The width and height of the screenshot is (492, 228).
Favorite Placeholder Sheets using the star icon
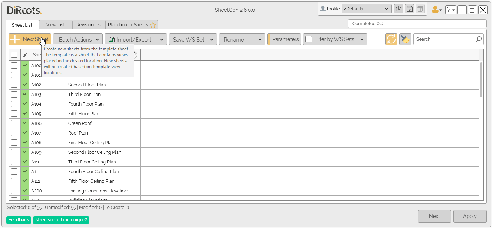point(153,25)
